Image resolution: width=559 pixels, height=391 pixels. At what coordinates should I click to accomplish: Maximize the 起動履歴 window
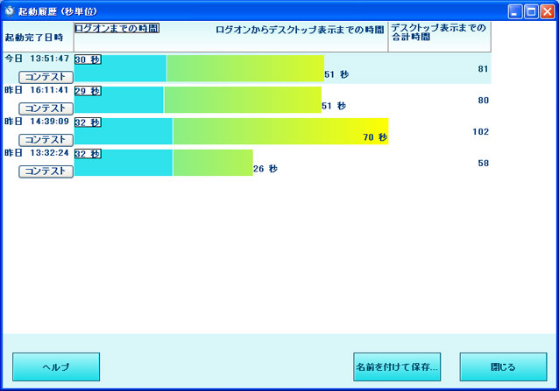(x=531, y=11)
